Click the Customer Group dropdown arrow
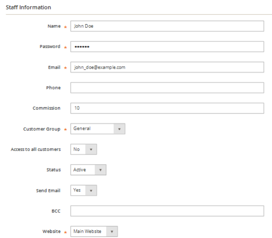The height and width of the screenshot is (238, 272). tap(119, 129)
